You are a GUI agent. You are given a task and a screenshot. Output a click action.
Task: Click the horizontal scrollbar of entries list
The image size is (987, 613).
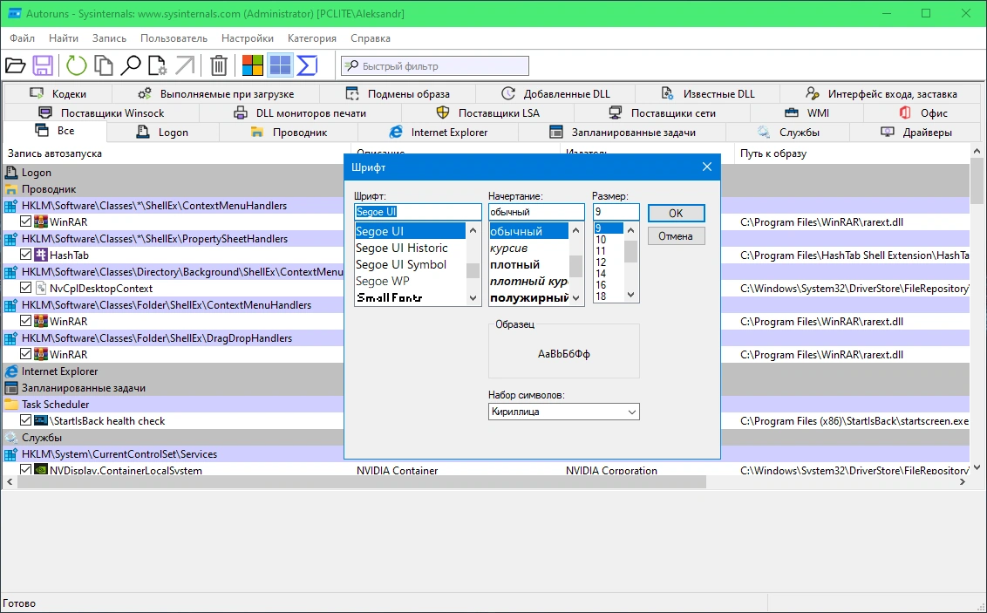[362, 481]
